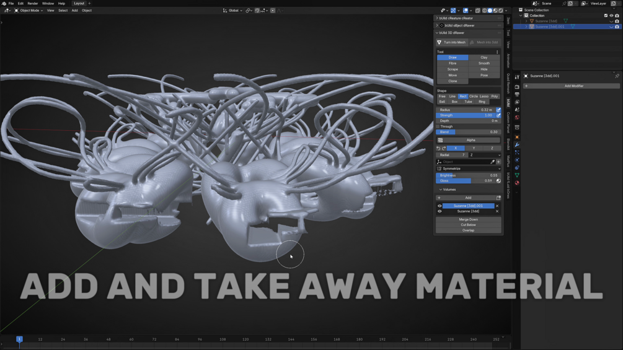This screenshot has width=623, height=350.
Task: Open the Output properties tab icon
Action: 517,94
